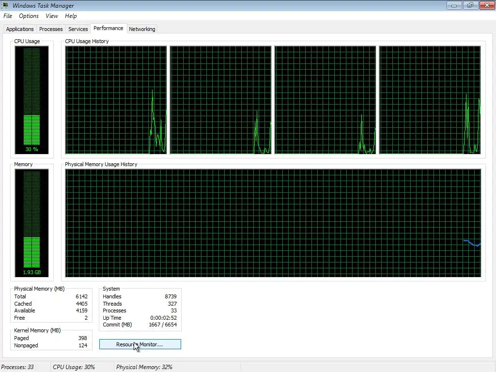Click the Processes count 33 in System group
The width and height of the screenshot is (496, 372).
pyautogui.click(x=174, y=310)
